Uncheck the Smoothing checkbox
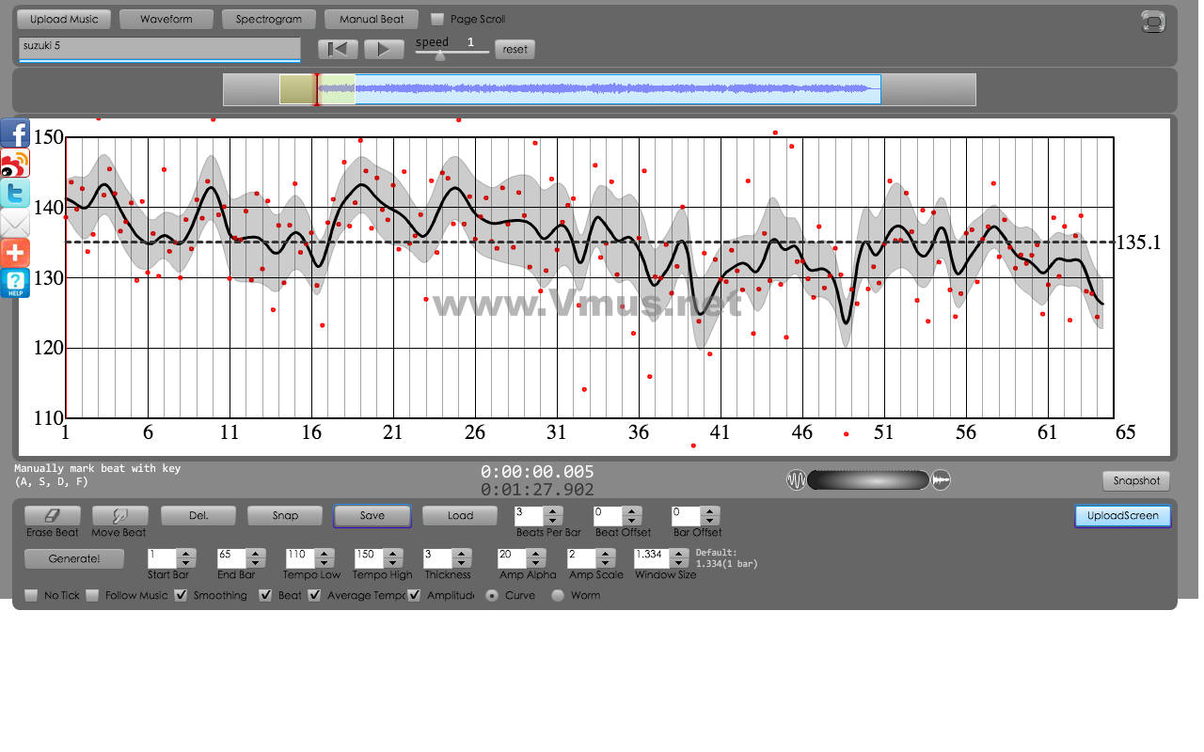Image resolution: width=1204 pixels, height=752 pixels. click(181, 595)
